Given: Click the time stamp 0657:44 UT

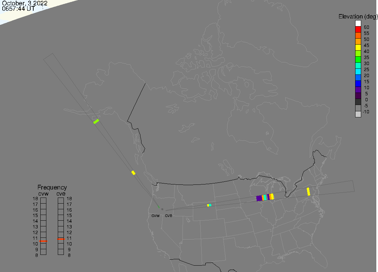Looking at the screenshot, I should click(x=18, y=9).
